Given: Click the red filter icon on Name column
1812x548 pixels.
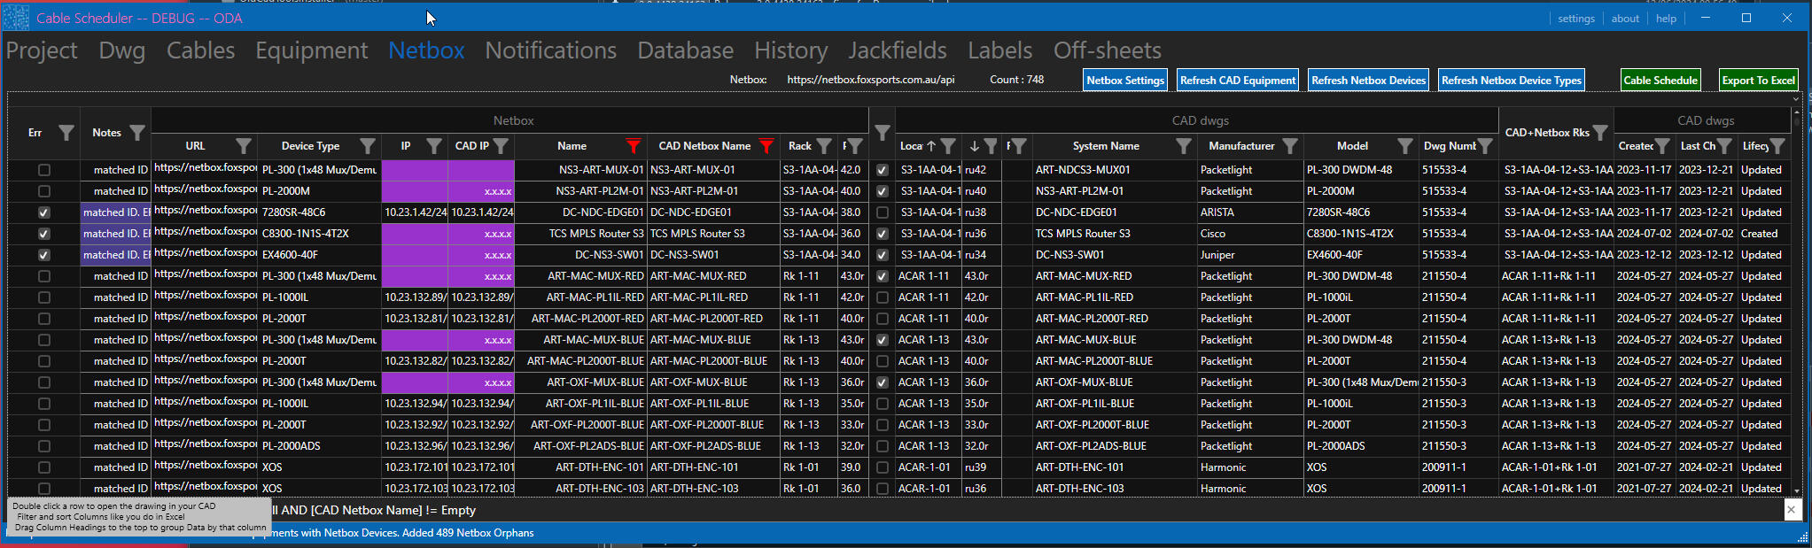Looking at the screenshot, I should coord(633,146).
